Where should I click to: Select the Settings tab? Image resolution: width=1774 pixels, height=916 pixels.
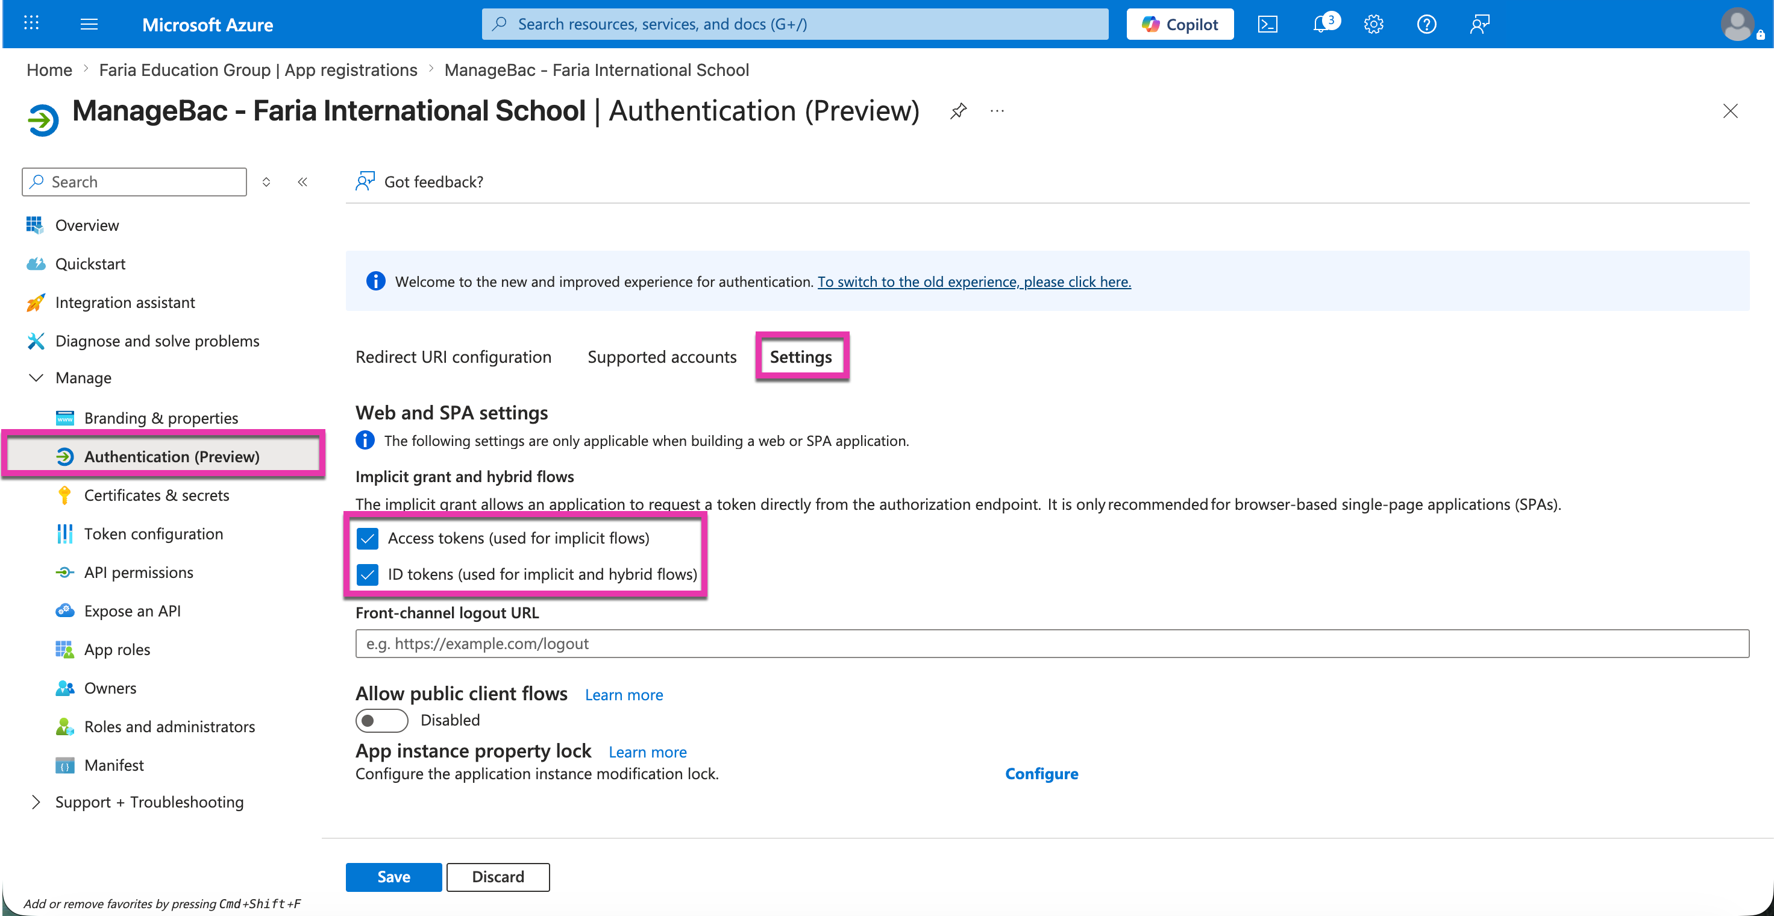800,357
